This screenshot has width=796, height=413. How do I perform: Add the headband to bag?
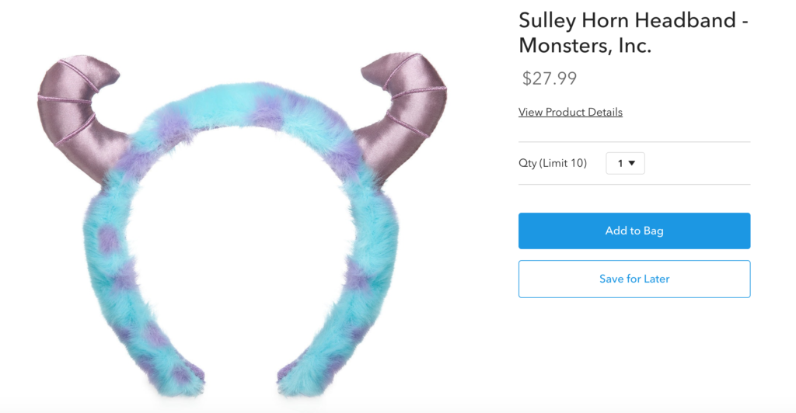coord(634,231)
